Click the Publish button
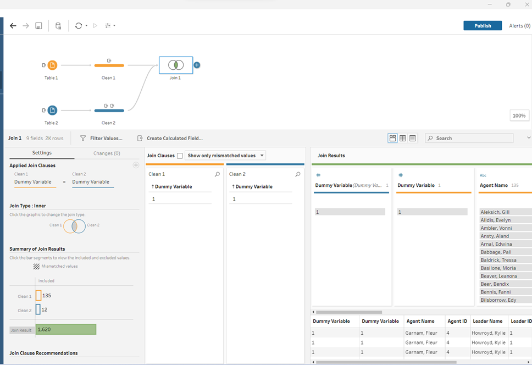 (x=483, y=26)
